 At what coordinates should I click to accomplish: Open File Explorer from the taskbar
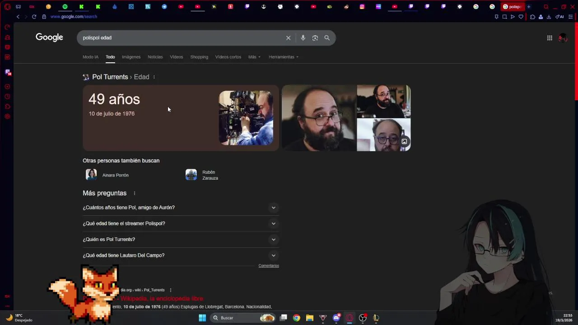[x=309, y=318]
